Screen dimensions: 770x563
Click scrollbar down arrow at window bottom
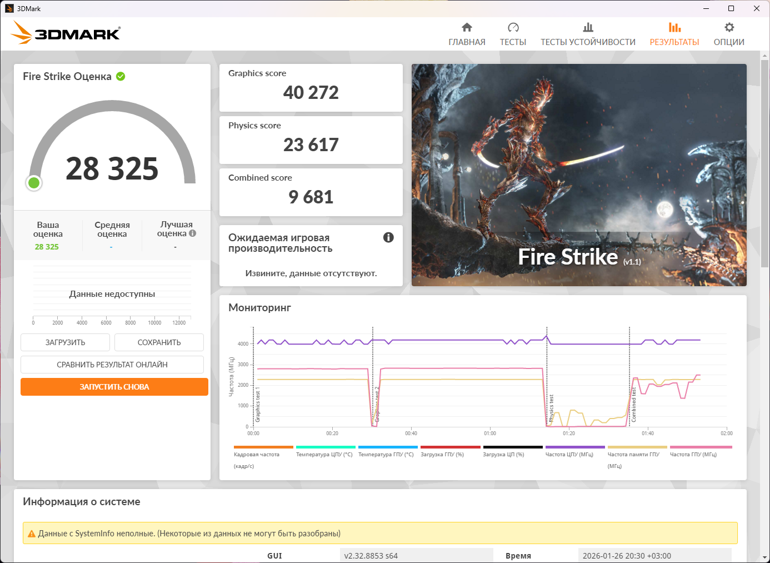(x=764, y=557)
